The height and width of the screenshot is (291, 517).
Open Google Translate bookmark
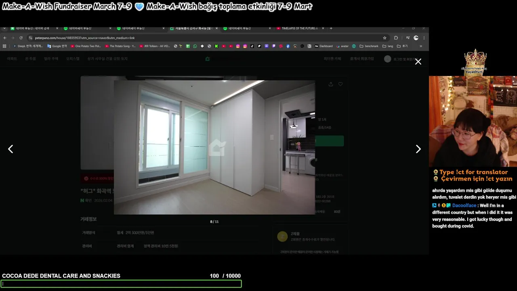tap(57, 46)
